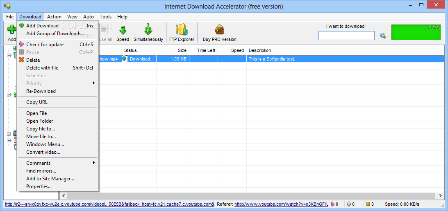Expand the upper plus tree node

click(9, 134)
